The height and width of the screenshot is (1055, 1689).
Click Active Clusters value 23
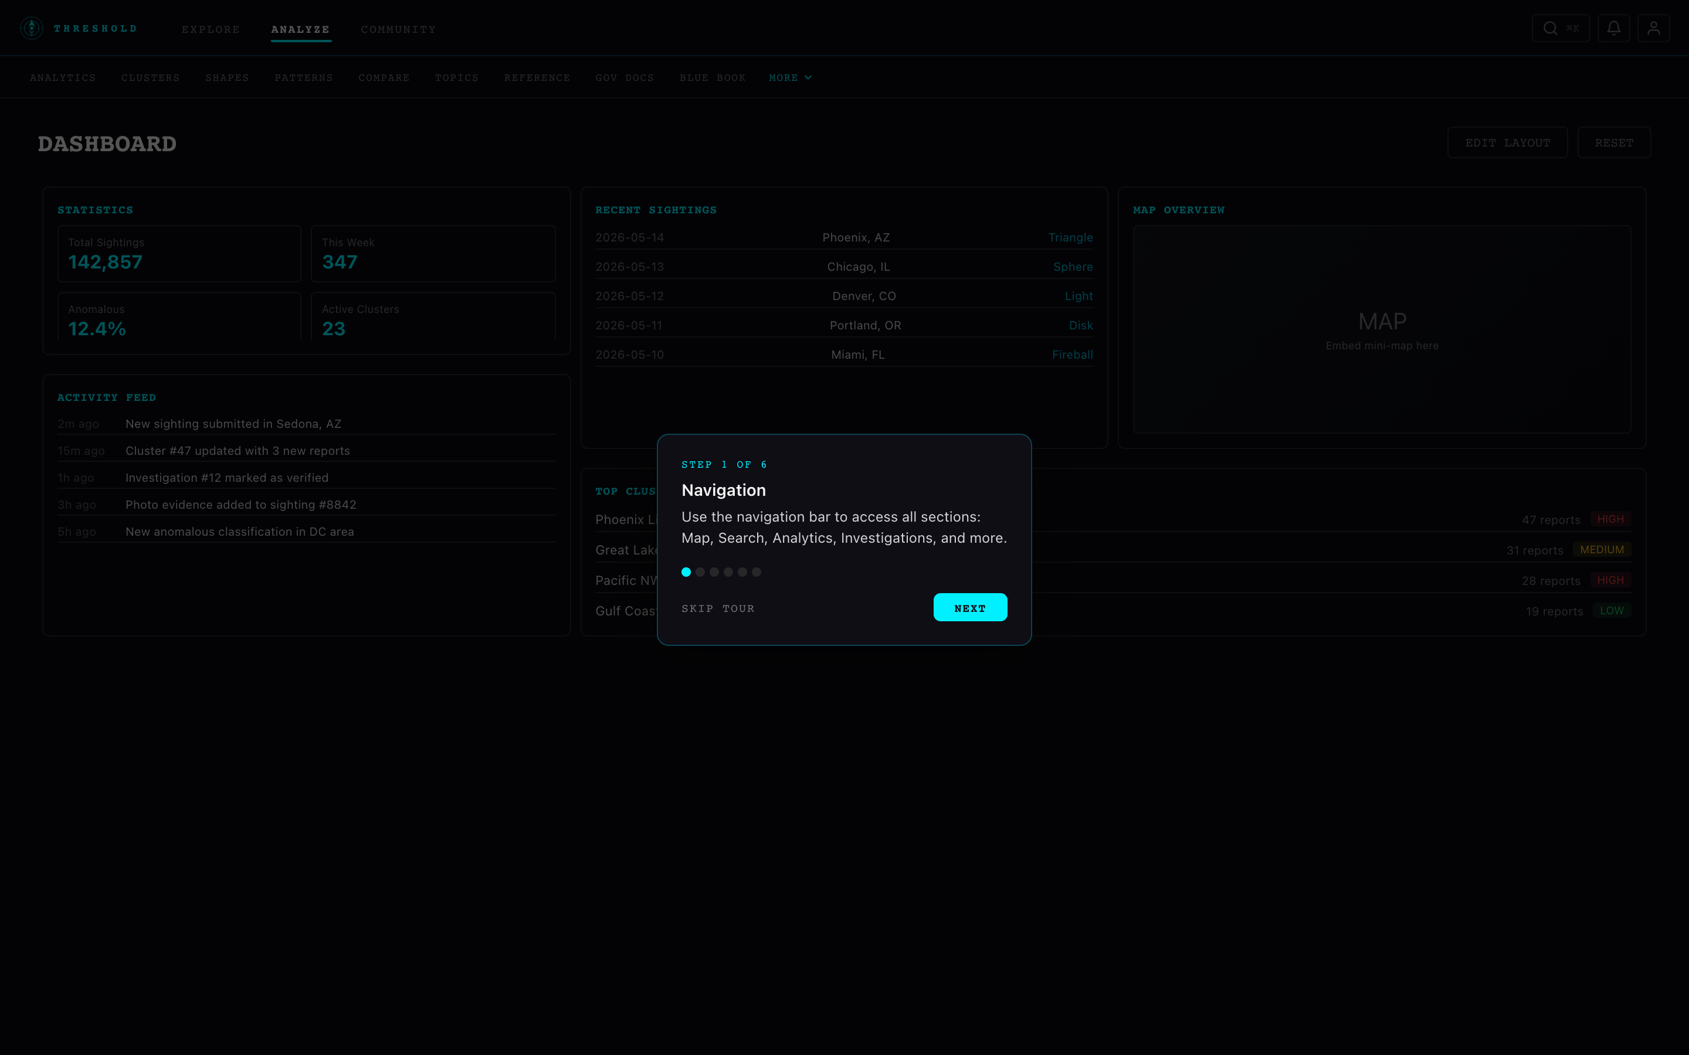334,329
